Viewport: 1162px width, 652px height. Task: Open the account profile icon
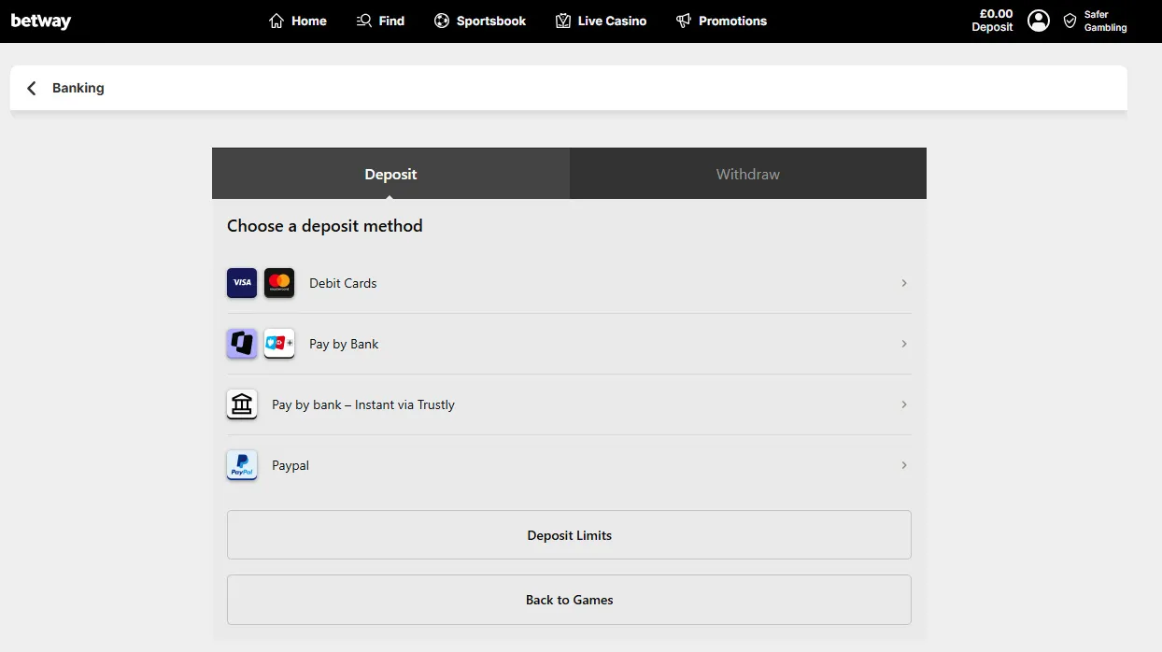coord(1038,20)
